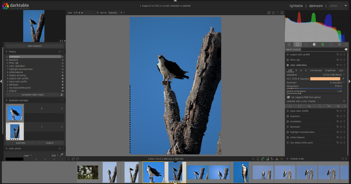
Task: Open correct module group bandage icon
Action: coord(331,45)
